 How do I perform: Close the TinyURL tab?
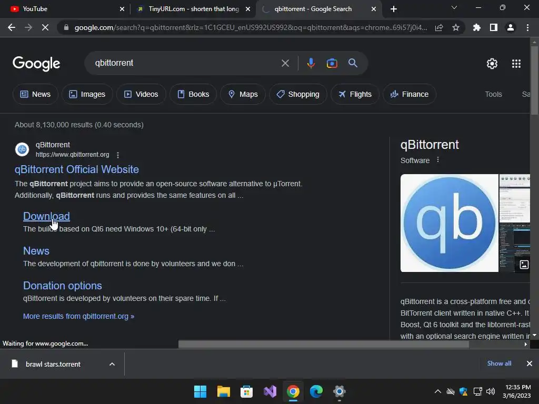[248, 9]
